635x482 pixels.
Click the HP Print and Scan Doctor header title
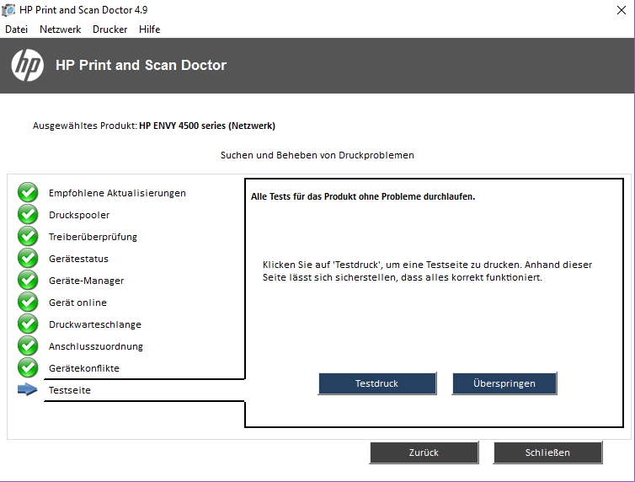point(141,65)
